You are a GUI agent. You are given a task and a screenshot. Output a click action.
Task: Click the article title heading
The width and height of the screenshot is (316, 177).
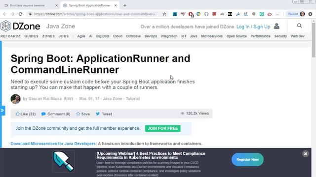point(100,64)
